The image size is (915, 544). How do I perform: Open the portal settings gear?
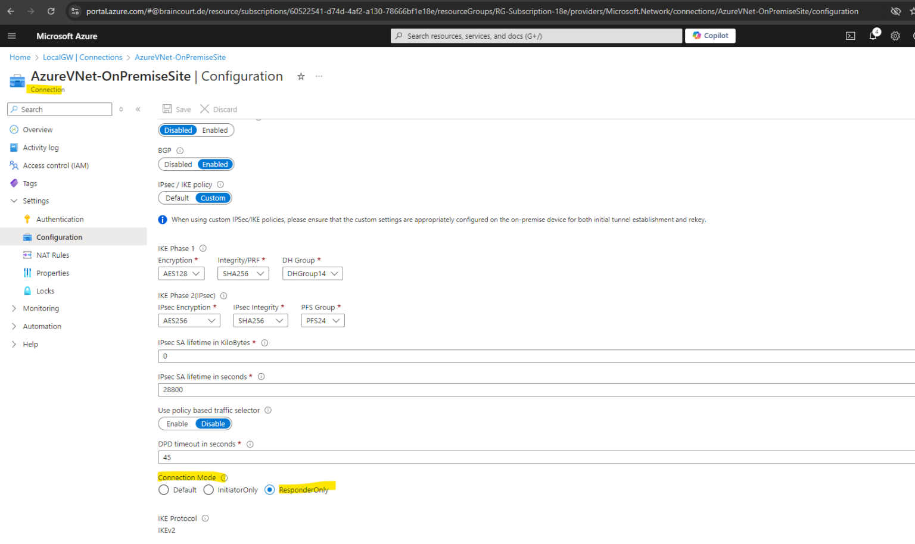(895, 36)
